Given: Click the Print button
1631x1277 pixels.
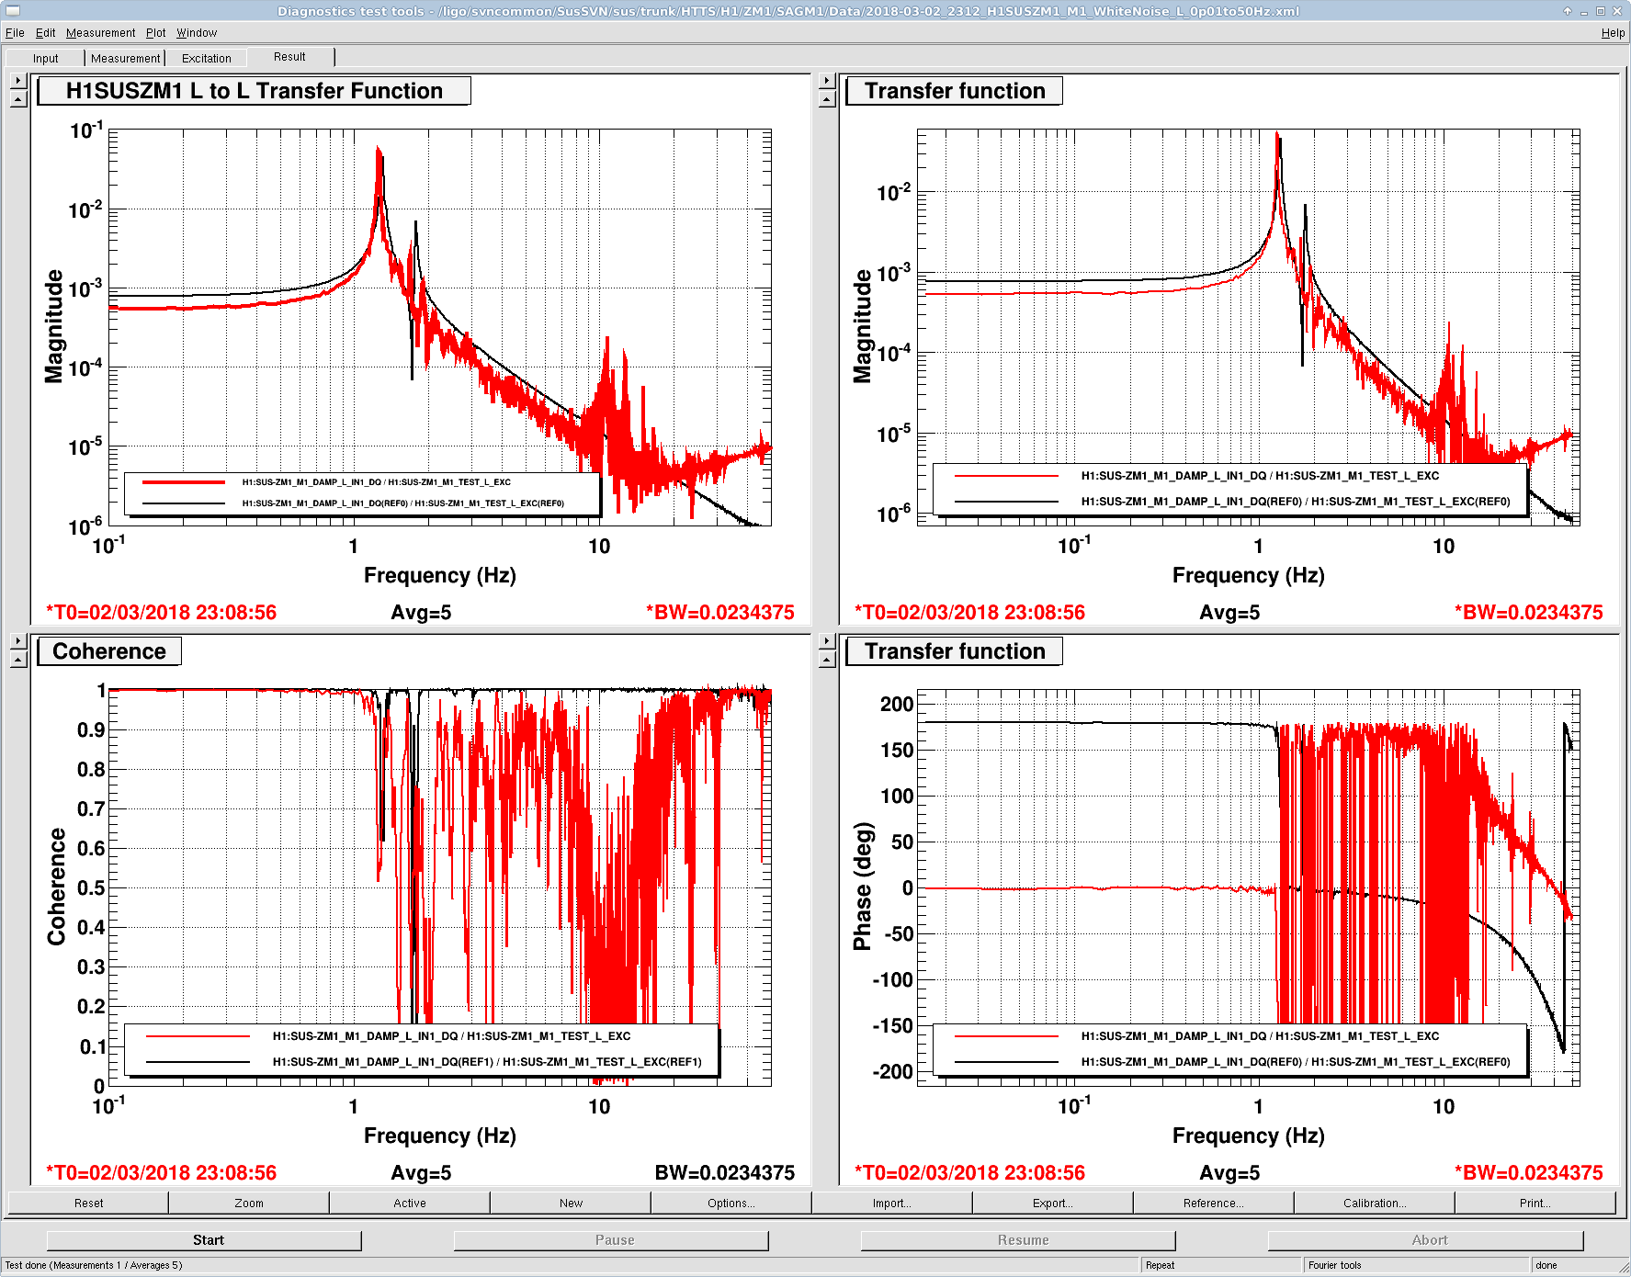Looking at the screenshot, I should point(1535,1203).
